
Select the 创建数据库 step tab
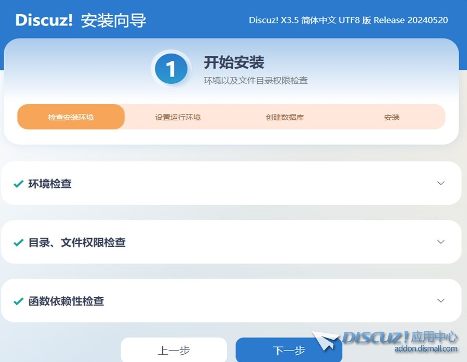[x=285, y=117]
